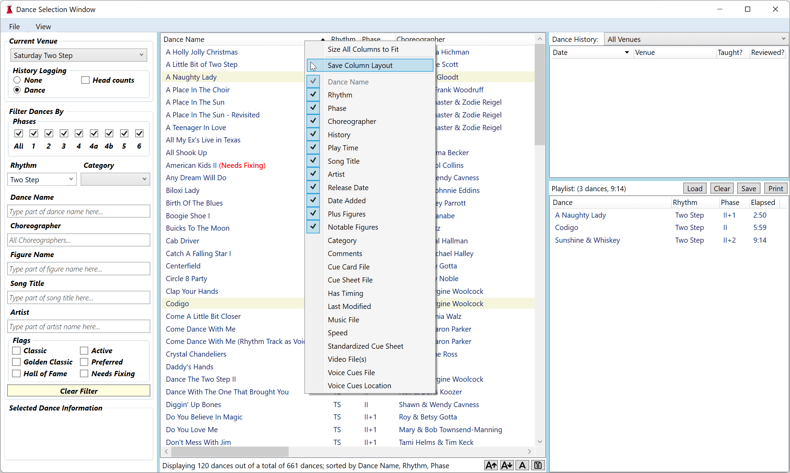Type in Dance Name filter field
Screen dimensions: 790x473
[78, 211]
